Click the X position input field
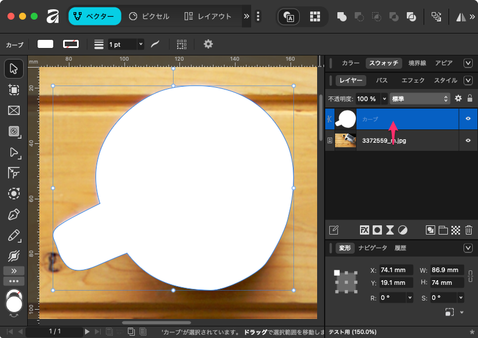Viewport: 478px width, 338px height. point(395,270)
